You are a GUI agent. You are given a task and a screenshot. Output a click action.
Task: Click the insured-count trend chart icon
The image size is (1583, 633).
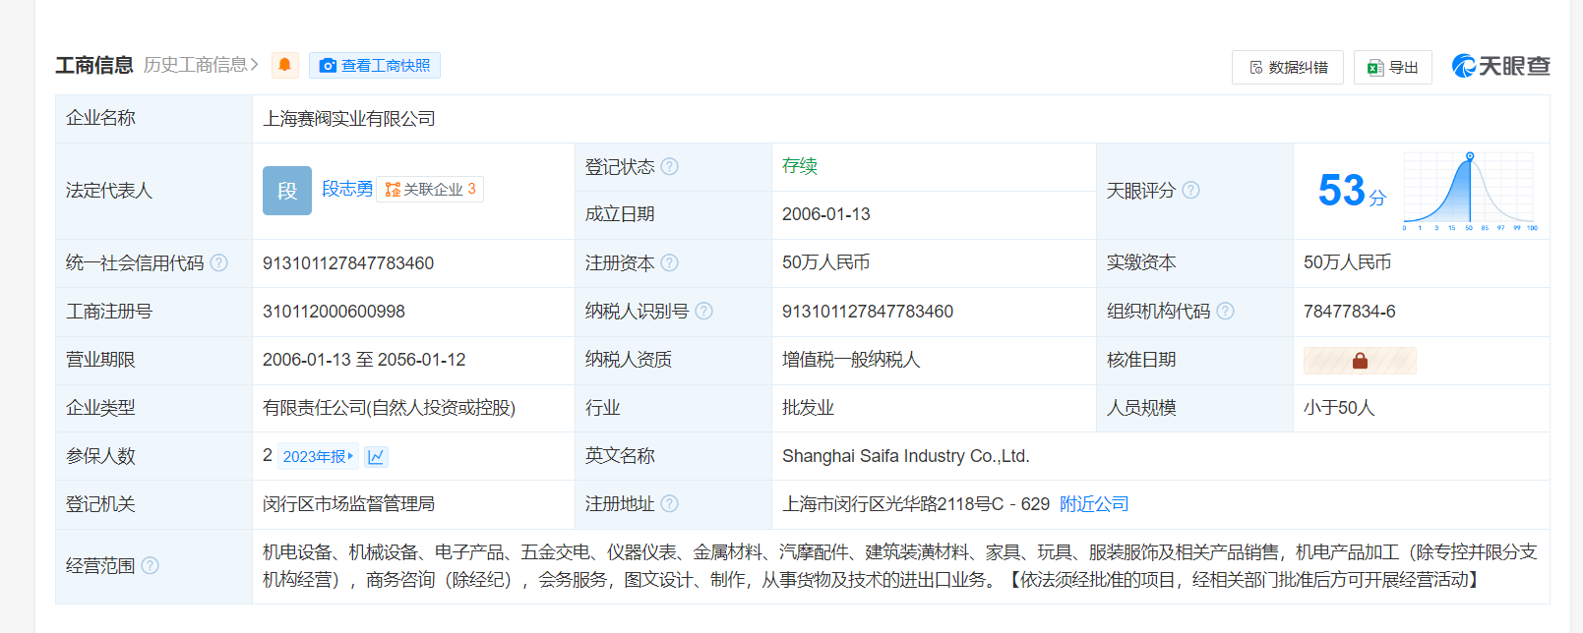pyautogui.click(x=376, y=456)
